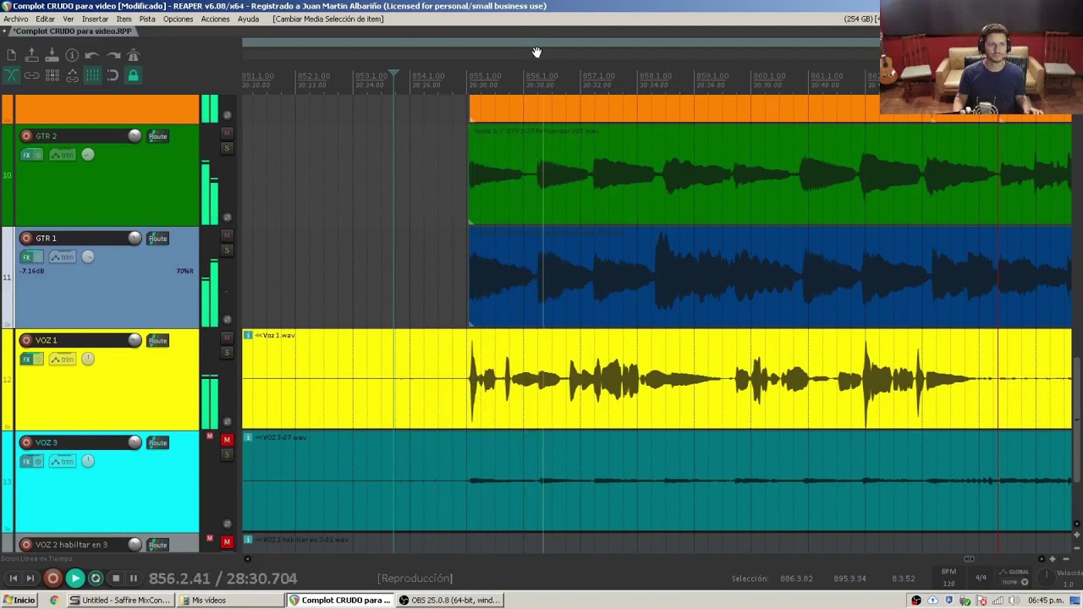
Task: Toggle the ripple editing icon
Action: point(52,76)
